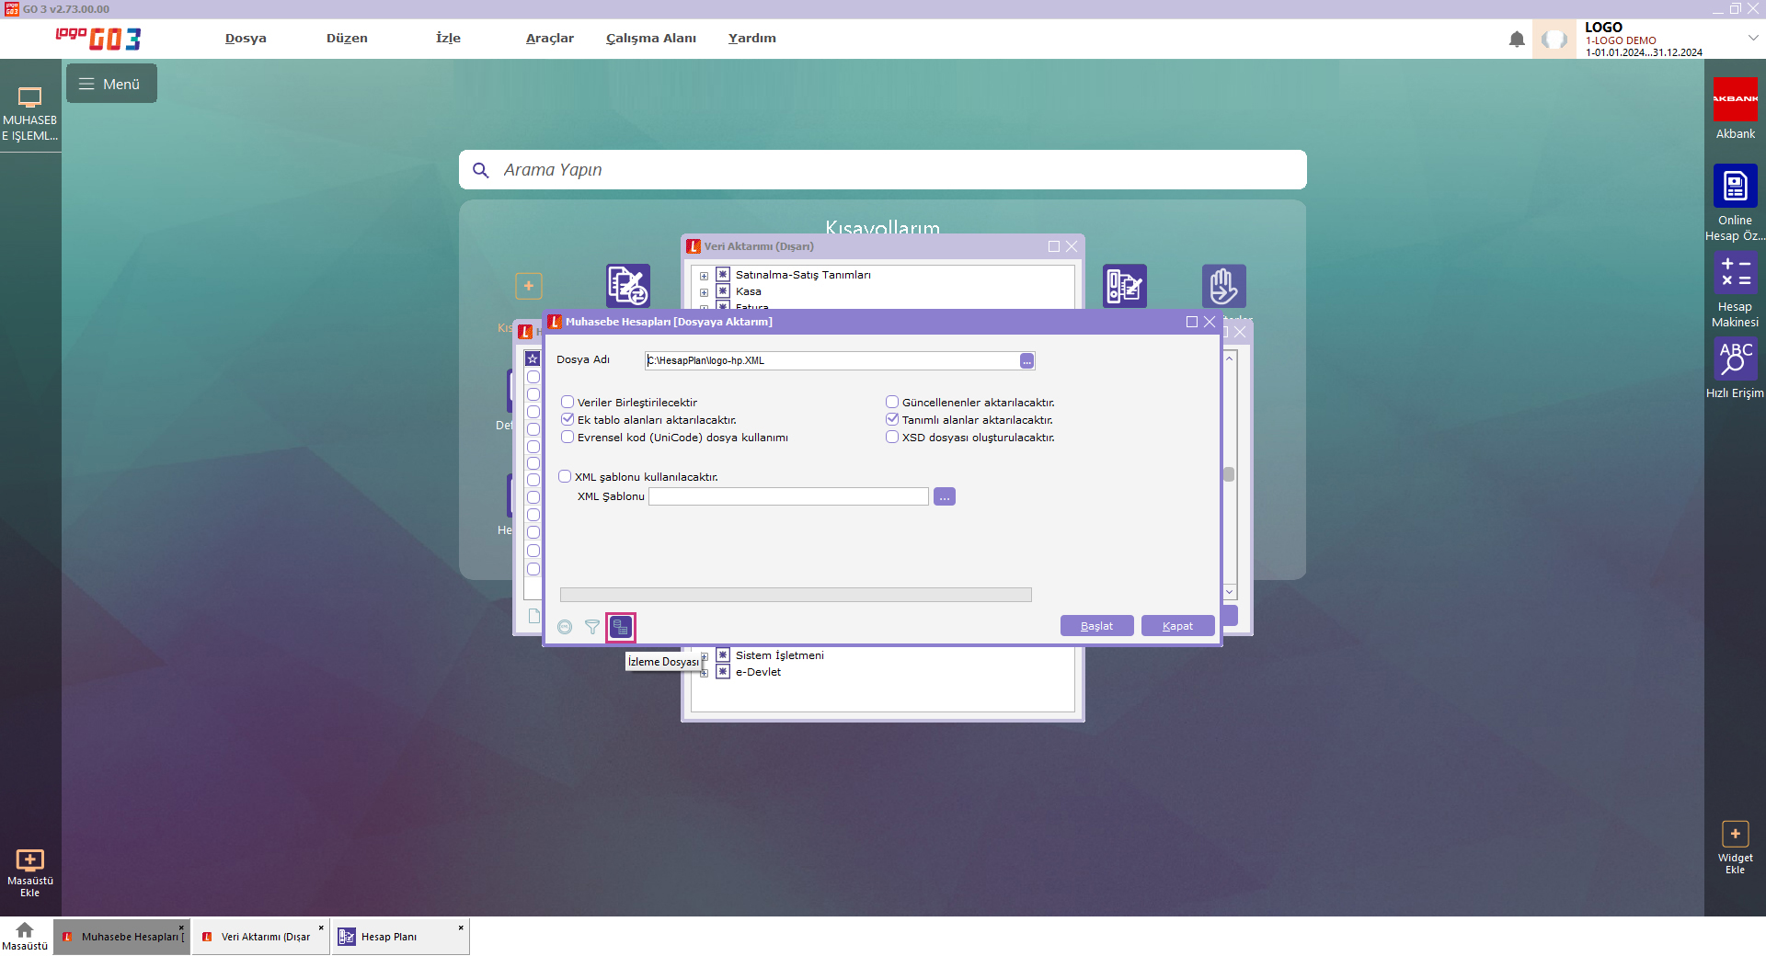1766x956 pixels.
Task: Enable XSD dosyası oluşturulacaktır option
Action: click(x=892, y=437)
